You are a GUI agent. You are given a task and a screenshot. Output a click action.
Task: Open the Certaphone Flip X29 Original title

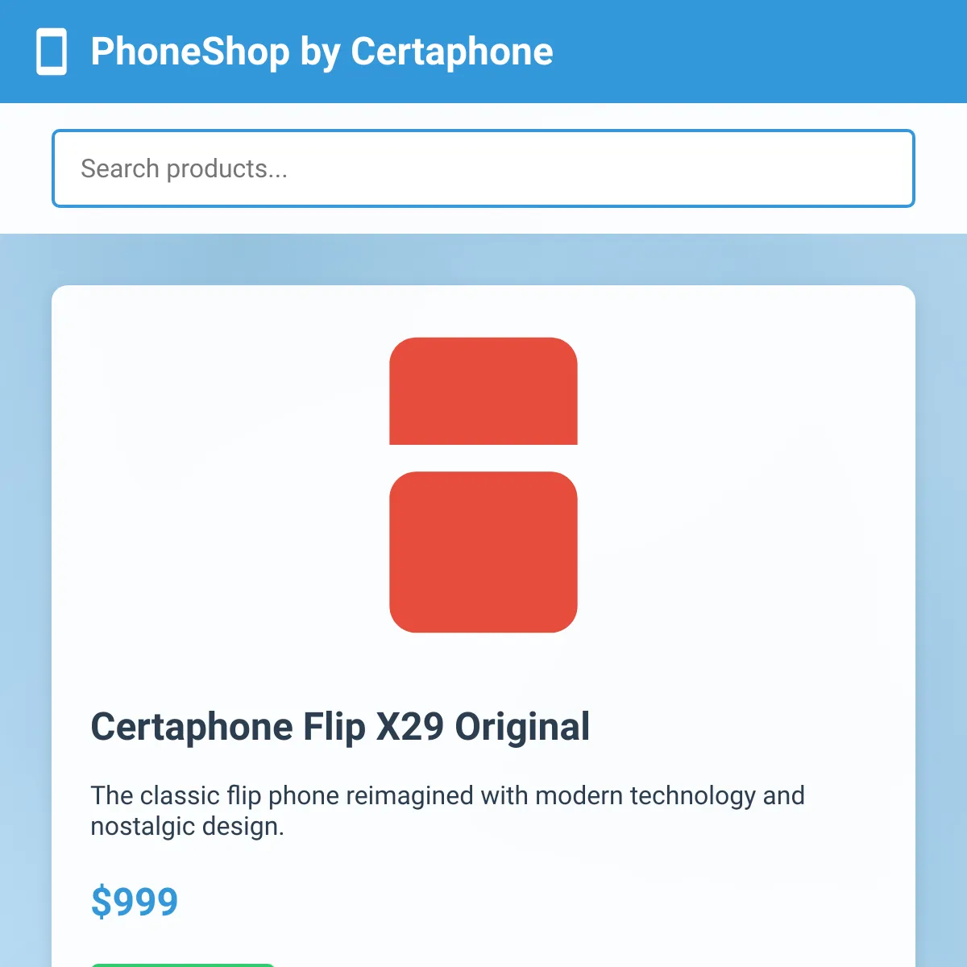click(340, 726)
